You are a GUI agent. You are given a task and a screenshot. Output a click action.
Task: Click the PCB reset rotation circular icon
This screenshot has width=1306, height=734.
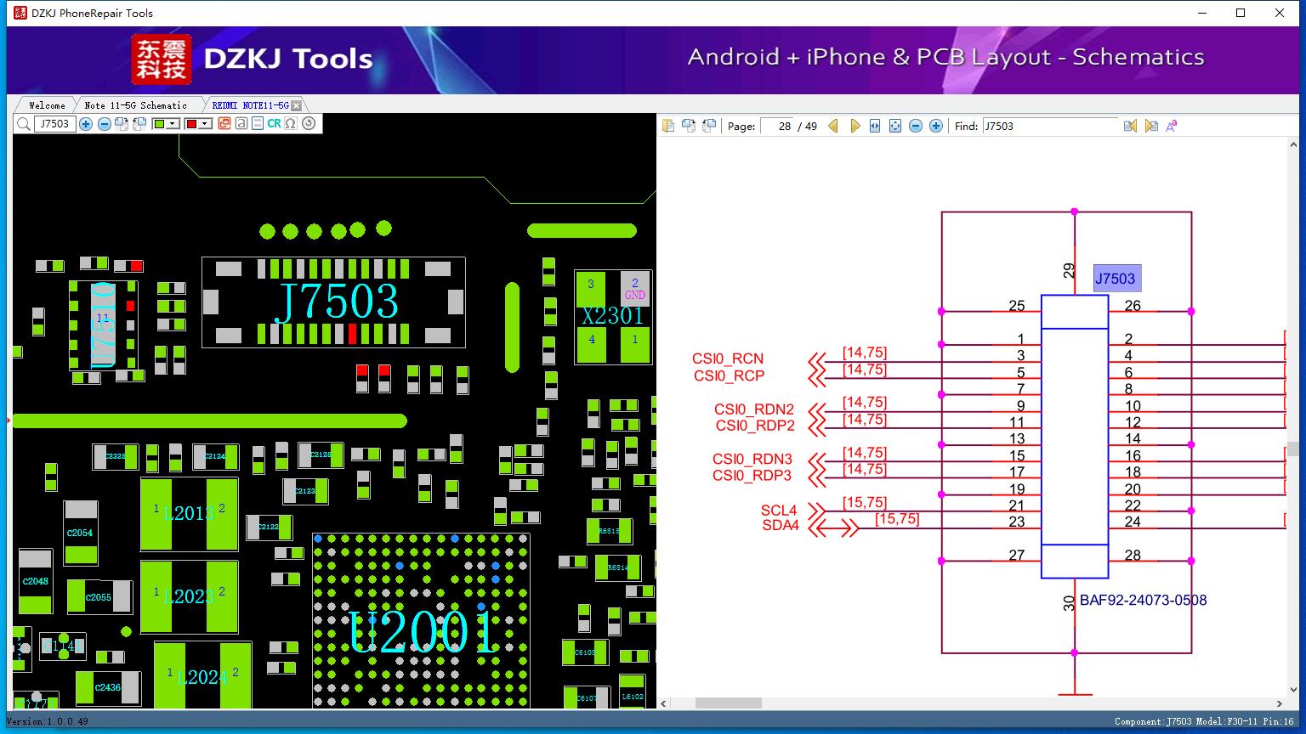[309, 124]
